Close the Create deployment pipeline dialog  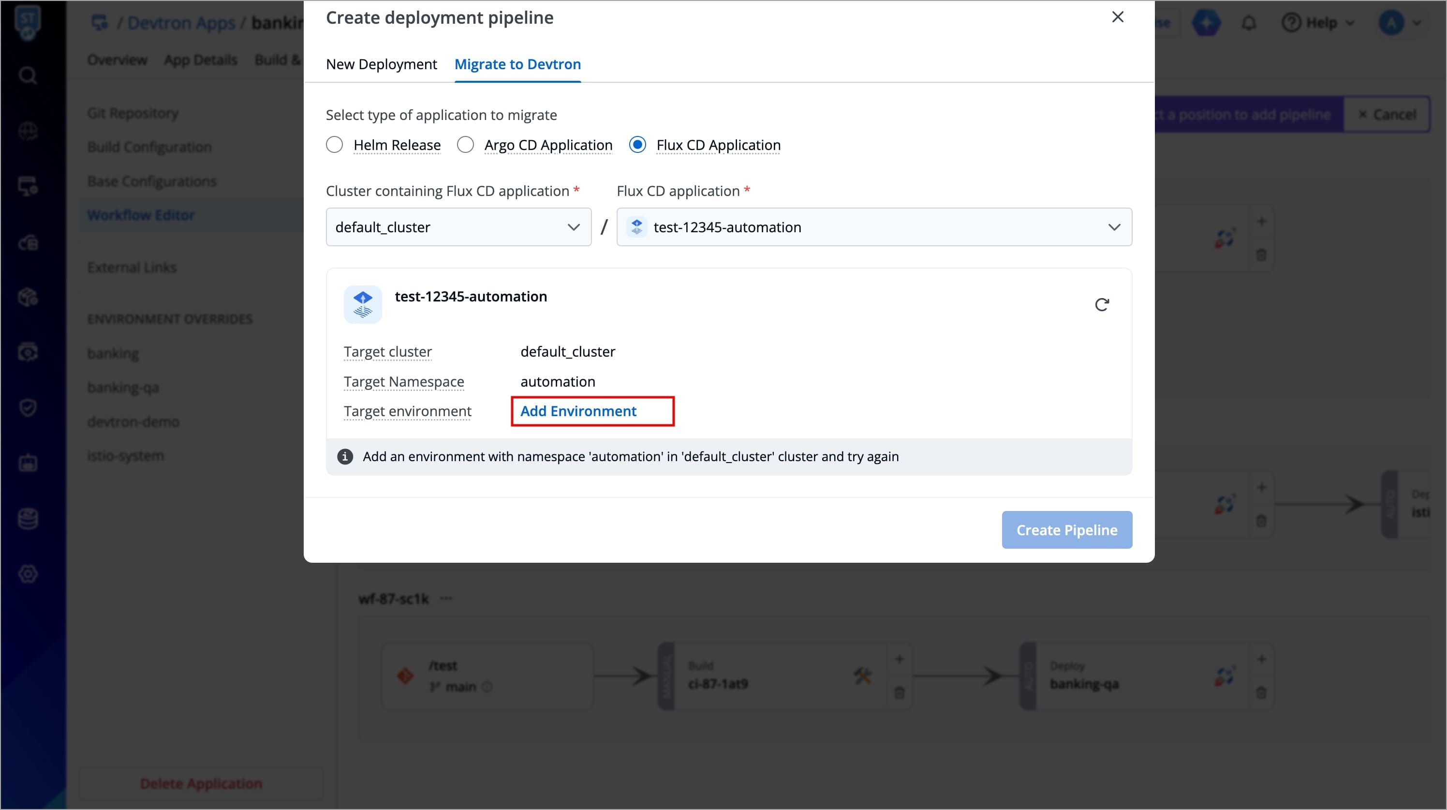point(1118,17)
